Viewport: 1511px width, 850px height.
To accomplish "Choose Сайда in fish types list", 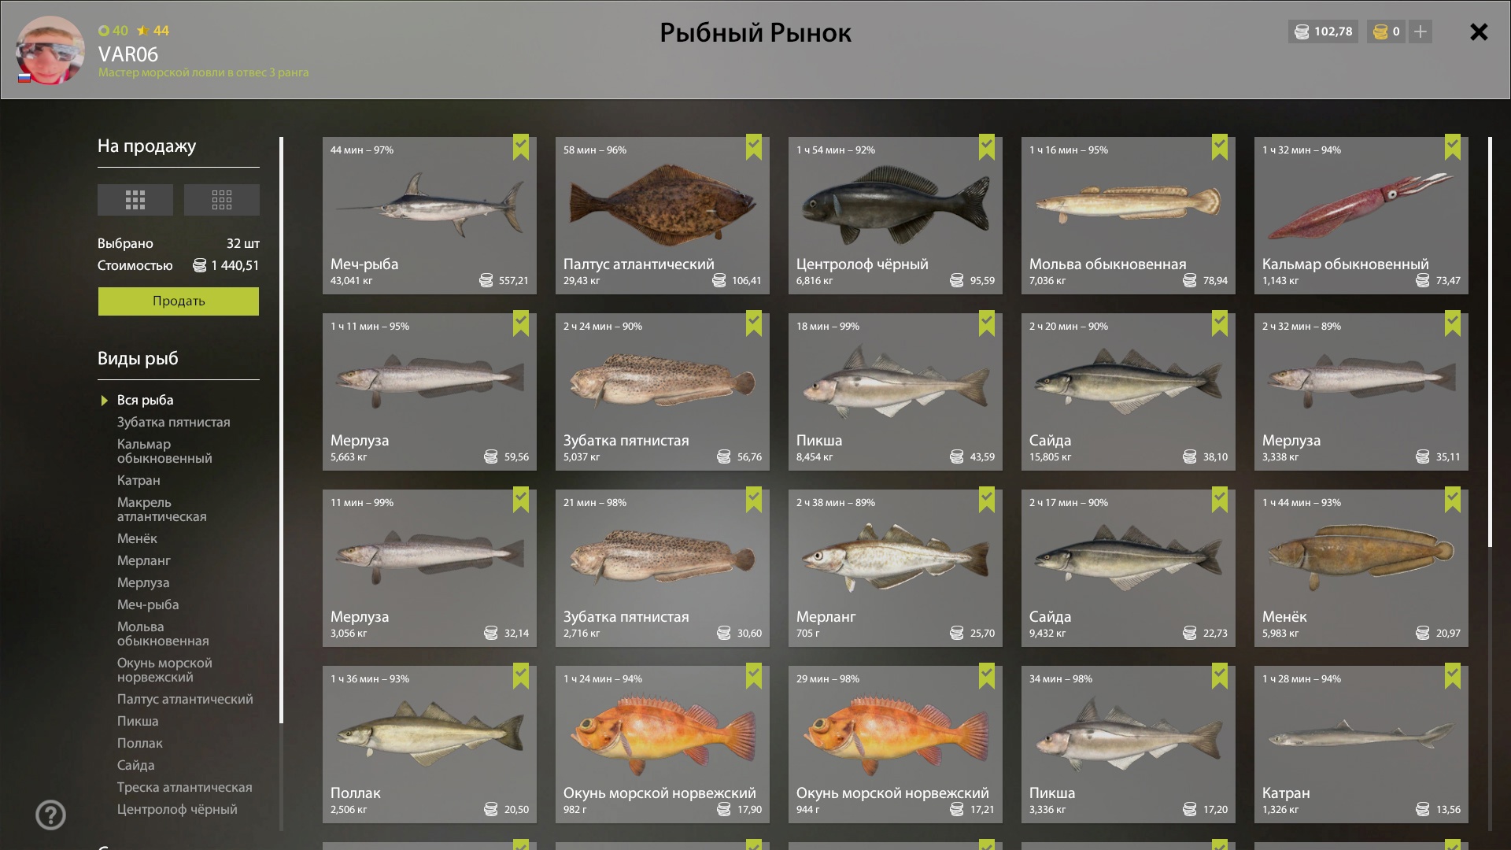I will click(135, 765).
